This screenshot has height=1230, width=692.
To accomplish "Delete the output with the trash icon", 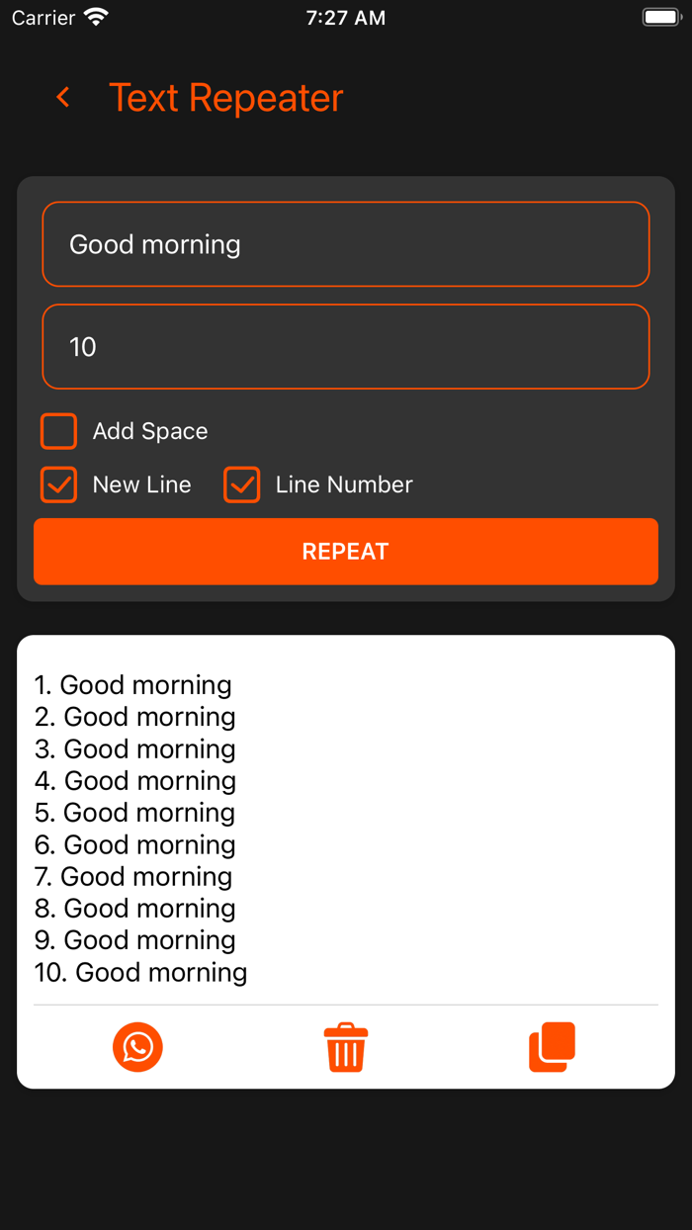I will click(x=346, y=1048).
